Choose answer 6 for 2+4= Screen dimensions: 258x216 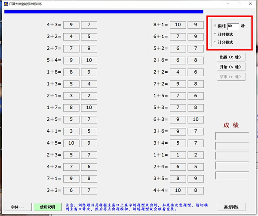coord(178,167)
